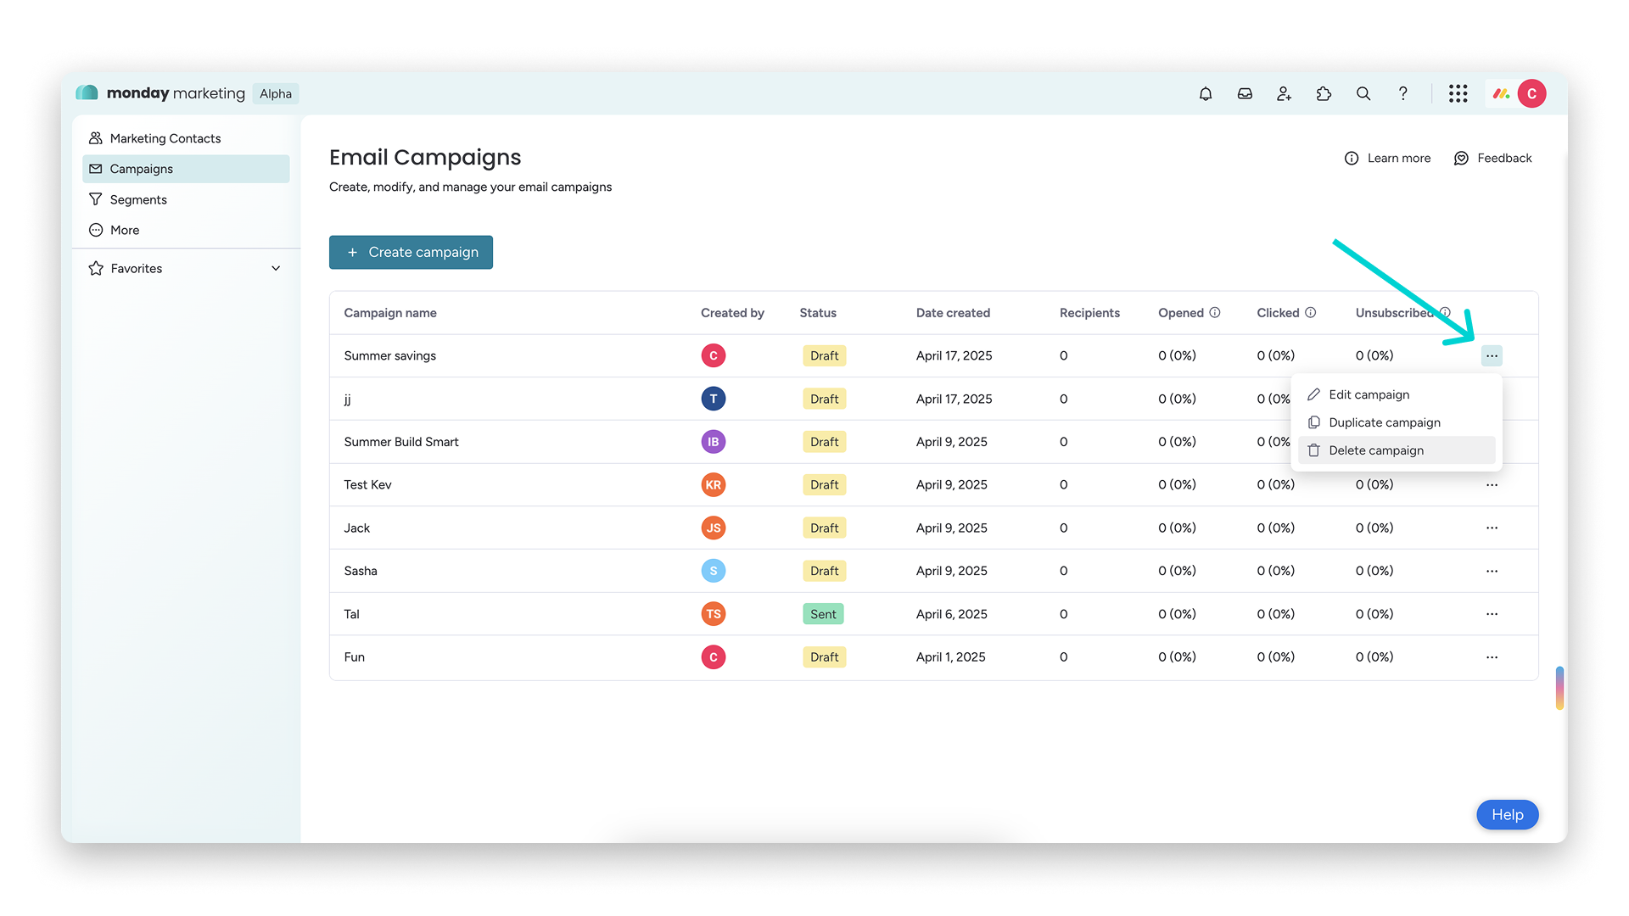
Task: Click the S creator avatar in Sasha row
Action: [714, 571]
